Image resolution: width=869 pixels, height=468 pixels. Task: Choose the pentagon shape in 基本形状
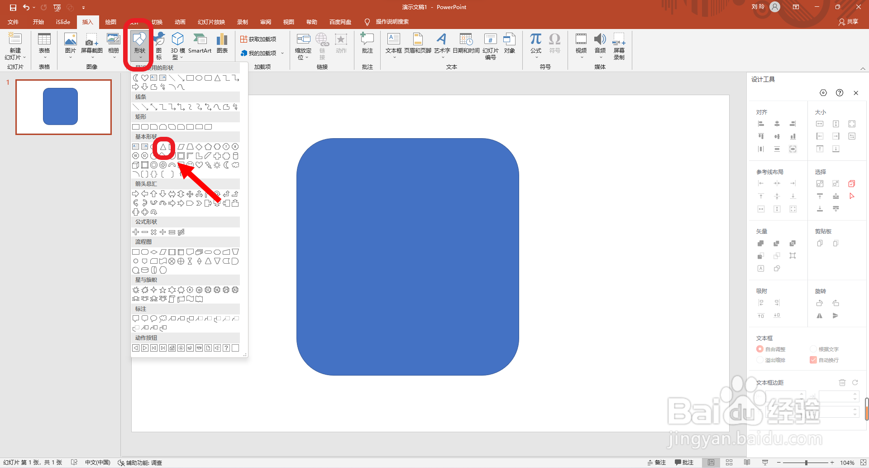(208, 147)
